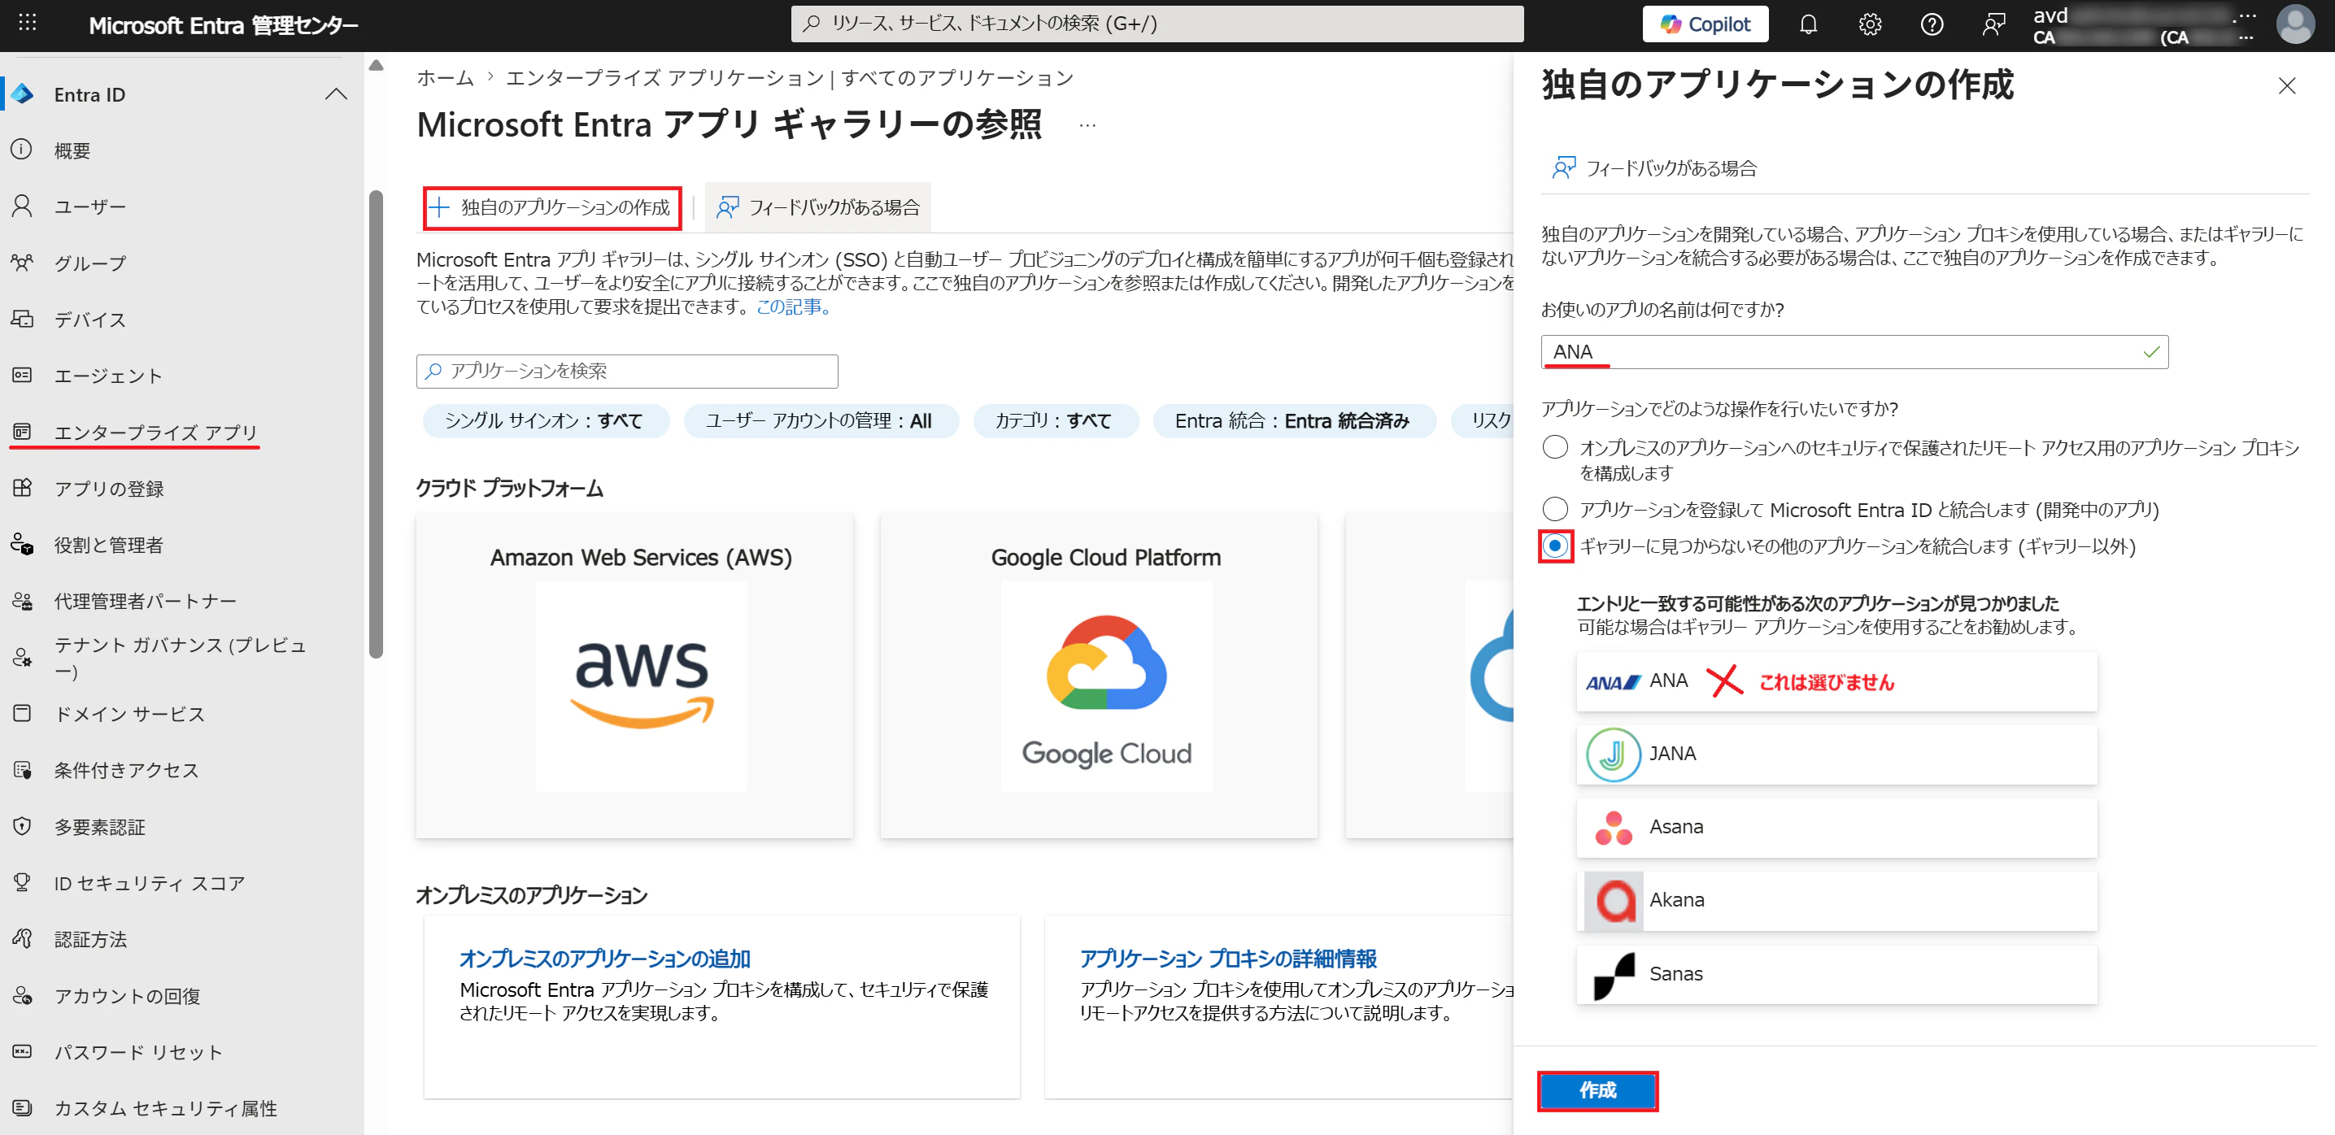Click the アカウントの回復 icon
The image size is (2335, 1135).
point(22,995)
